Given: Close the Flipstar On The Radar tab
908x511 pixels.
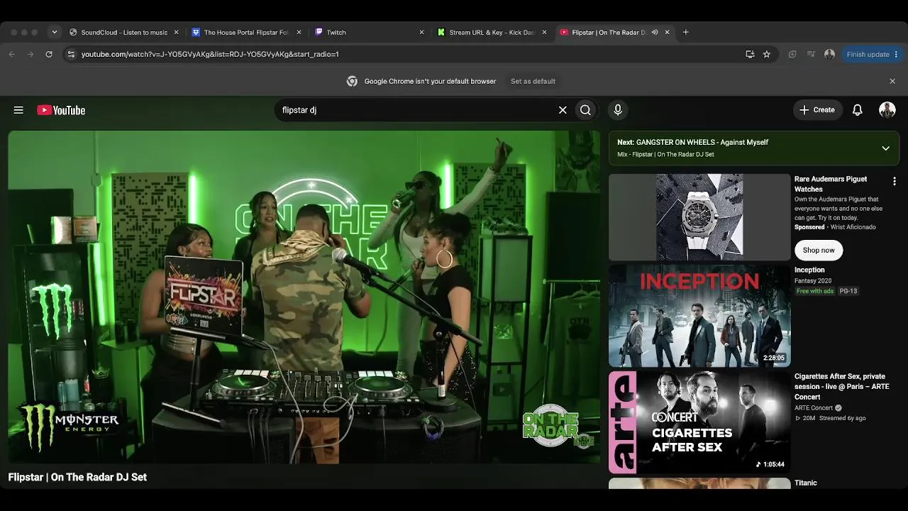Looking at the screenshot, I should click(x=667, y=32).
